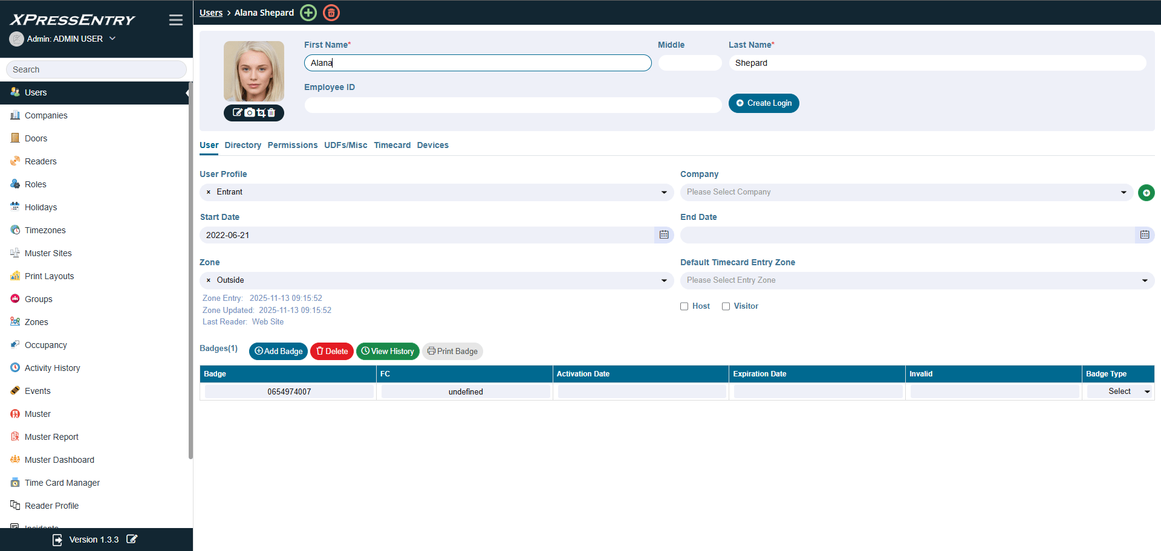Open the Timecard tab
Image resolution: width=1161 pixels, height=551 pixels.
[x=392, y=145]
